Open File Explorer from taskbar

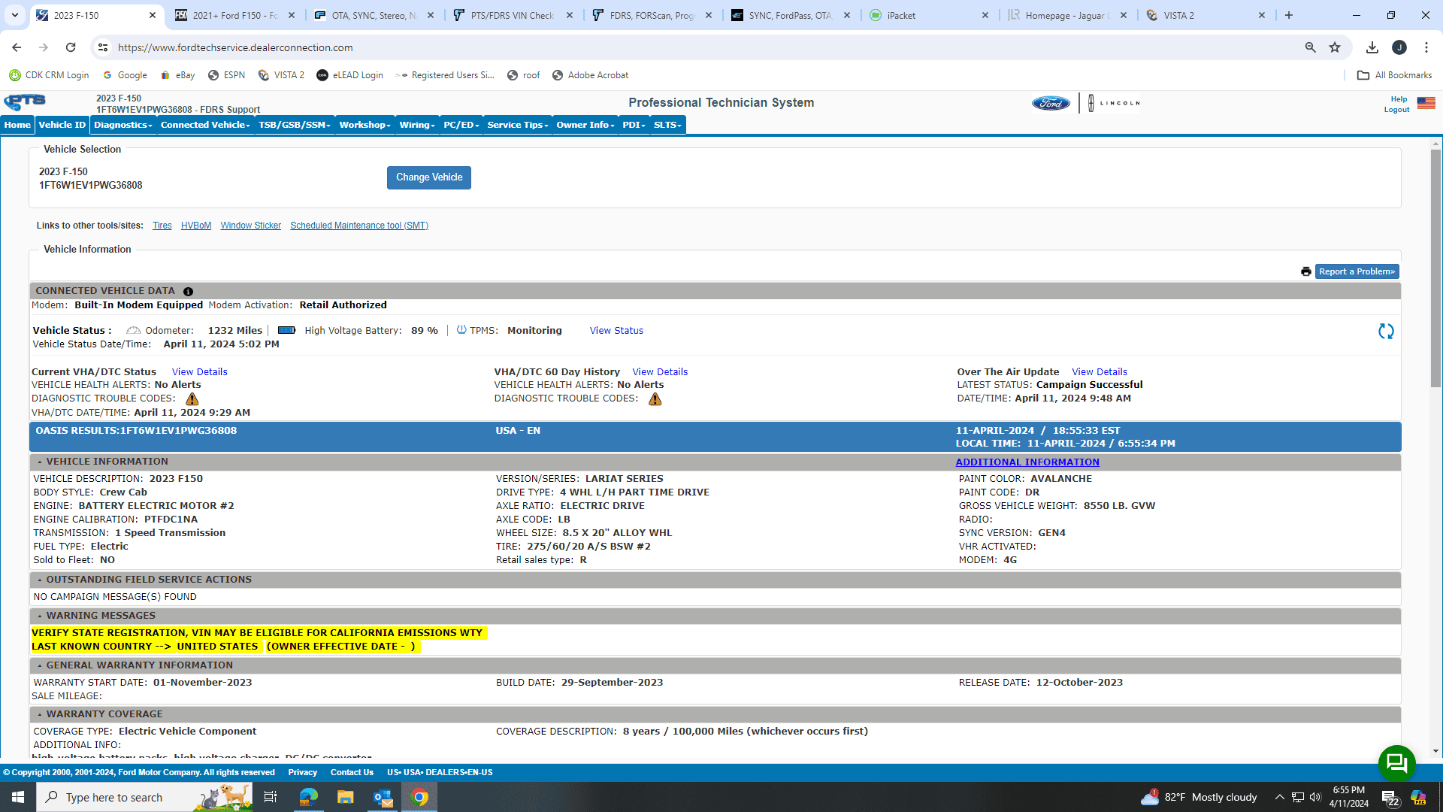click(345, 797)
